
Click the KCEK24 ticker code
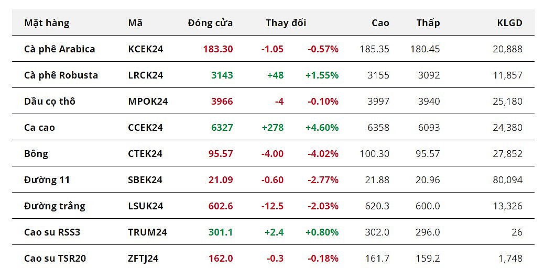tap(146, 49)
